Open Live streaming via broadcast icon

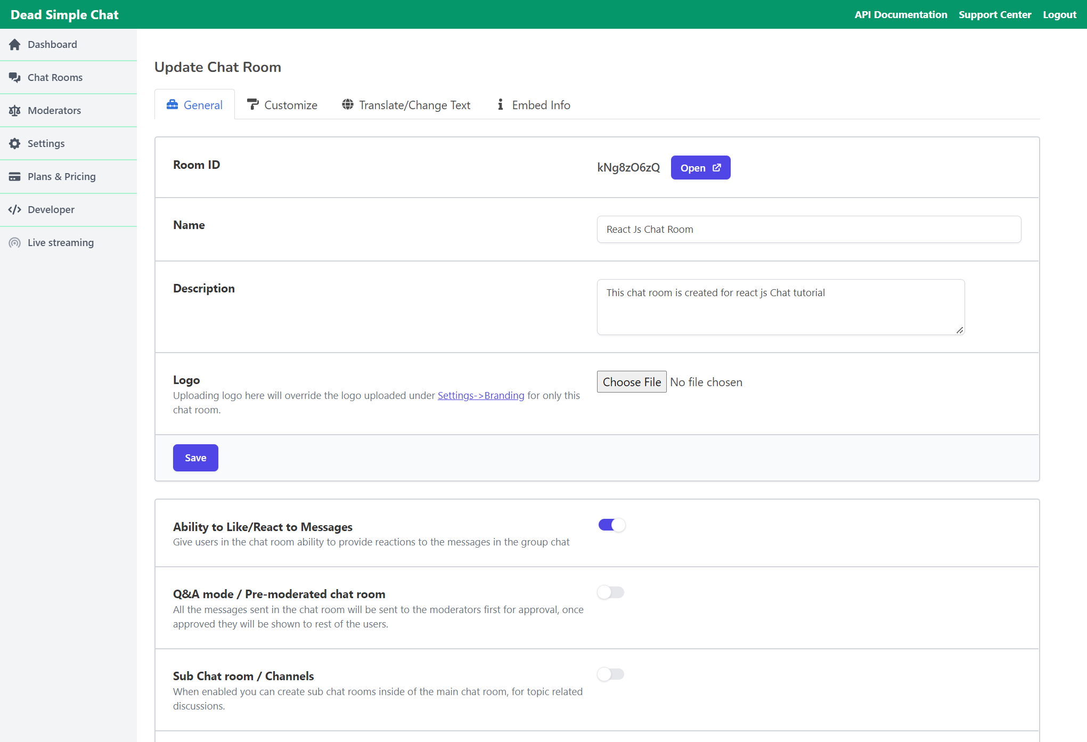coord(15,242)
